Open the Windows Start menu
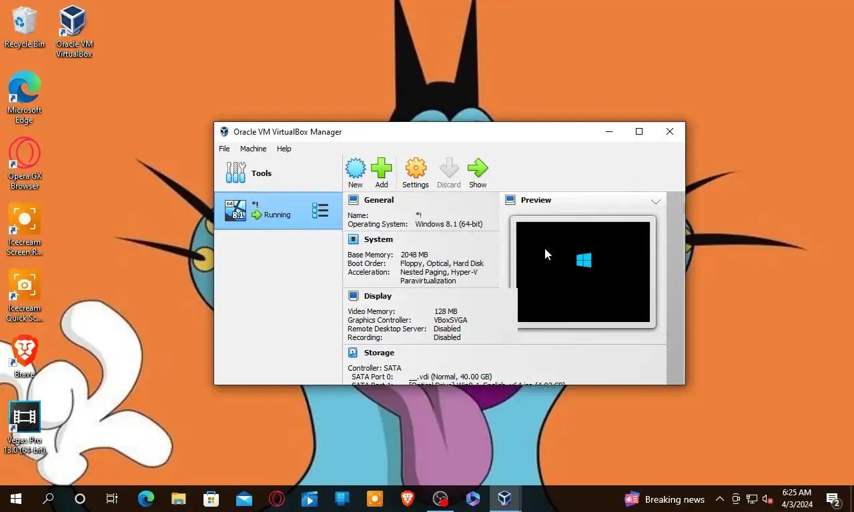This screenshot has width=854, height=512. point(16,499)
